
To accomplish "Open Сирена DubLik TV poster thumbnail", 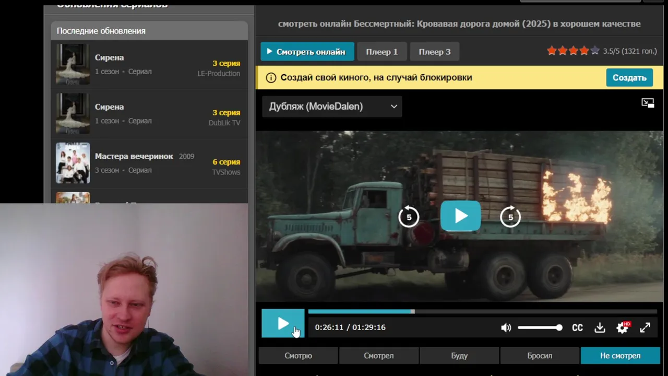I will (73, 113).
